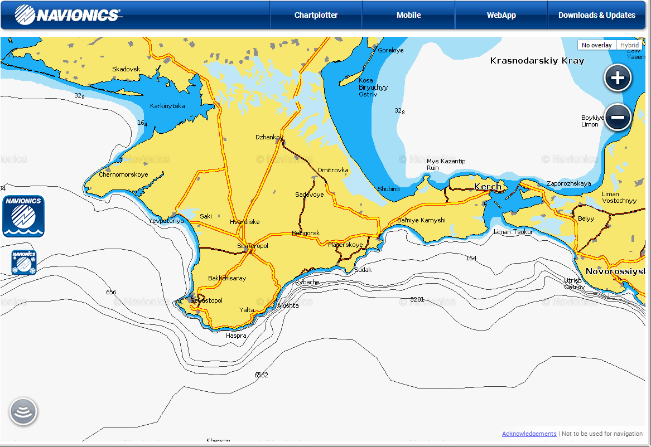Click the Belogorsk label on the map

click(x=306, y=233)
